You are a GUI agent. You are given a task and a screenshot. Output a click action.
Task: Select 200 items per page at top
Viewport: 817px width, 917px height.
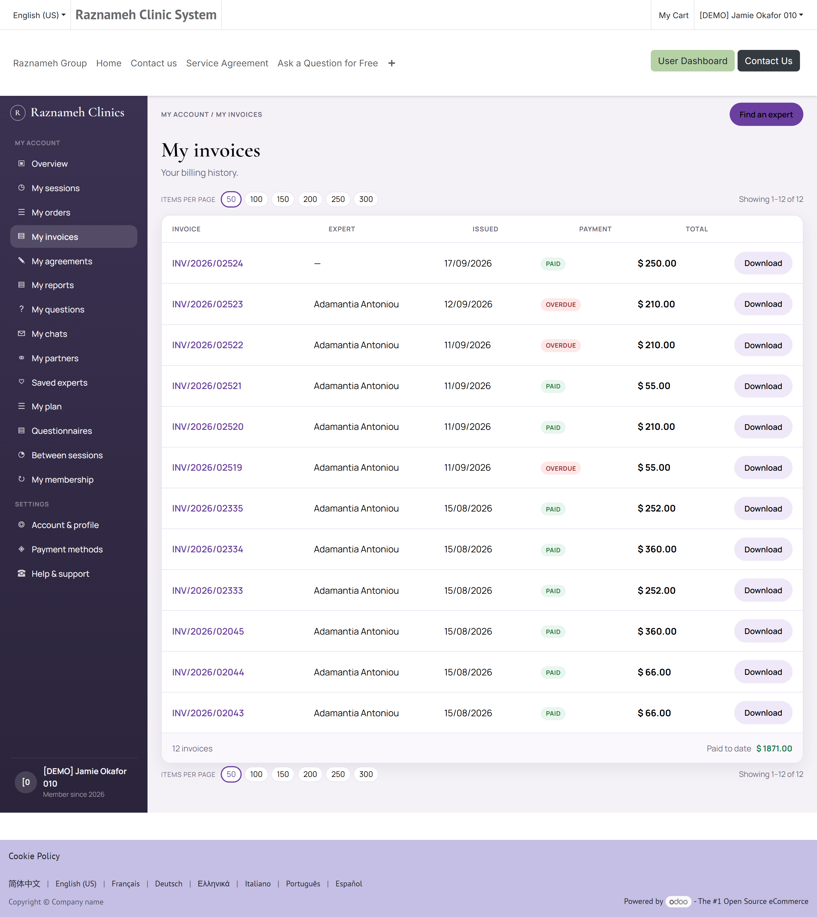[310, 199]
